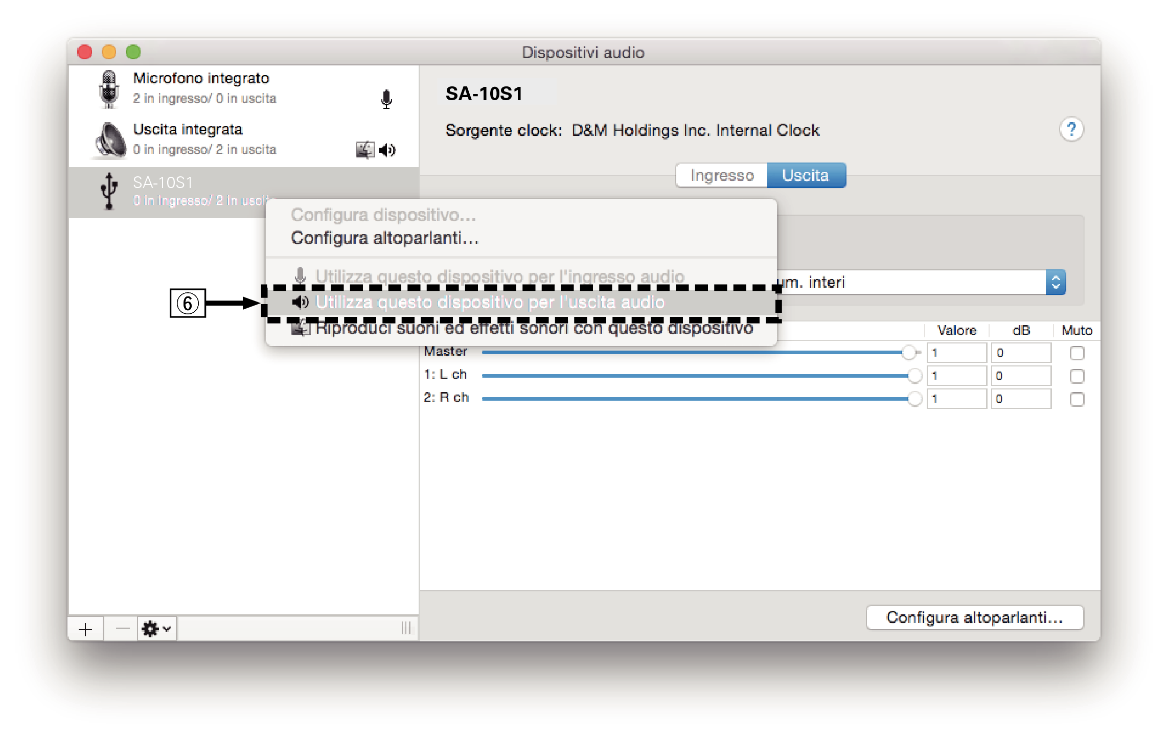1168x738 pixels.
Task: Click the Uscita integrata speaker device icon
Action: coord(110,140)
